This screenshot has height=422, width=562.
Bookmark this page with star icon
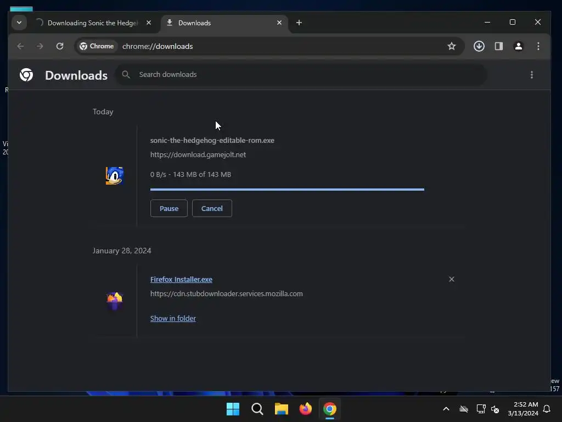click(x=452, y=46)
